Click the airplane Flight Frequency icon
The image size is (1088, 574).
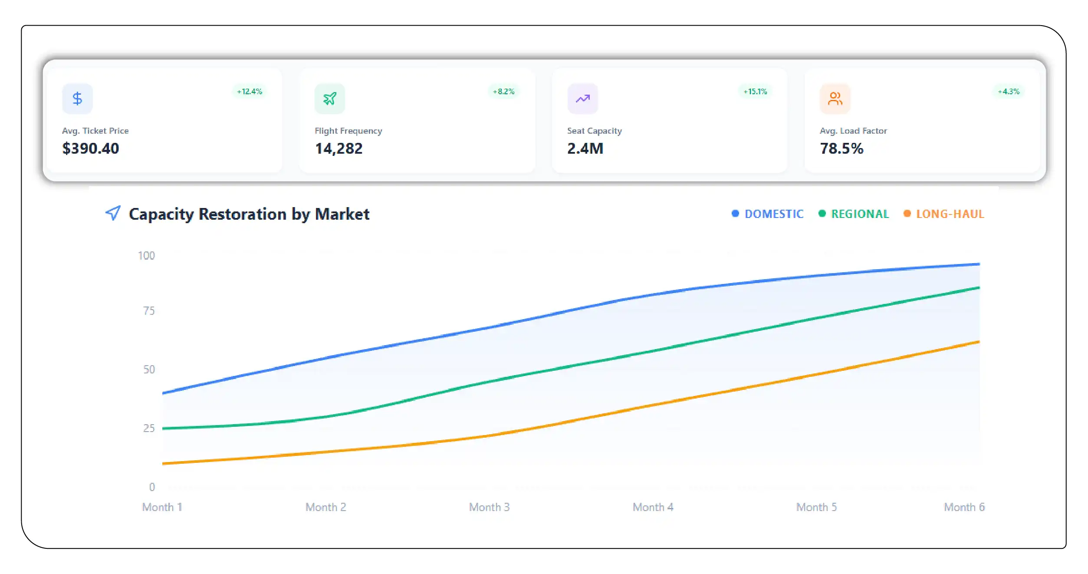pos(330,99)
